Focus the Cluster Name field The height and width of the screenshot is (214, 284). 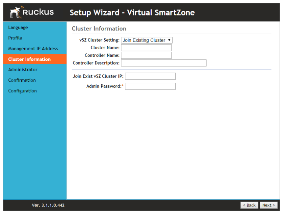[x=146, y=48]
